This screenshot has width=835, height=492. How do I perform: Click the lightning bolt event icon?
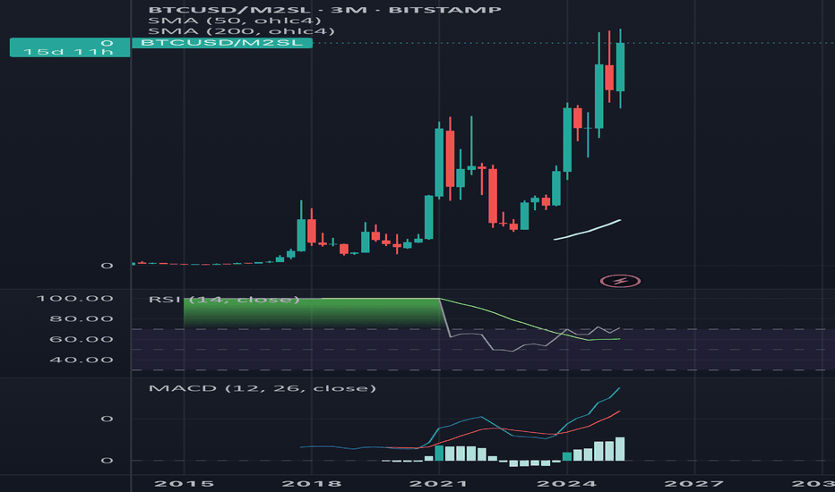(x=620, y=281)
